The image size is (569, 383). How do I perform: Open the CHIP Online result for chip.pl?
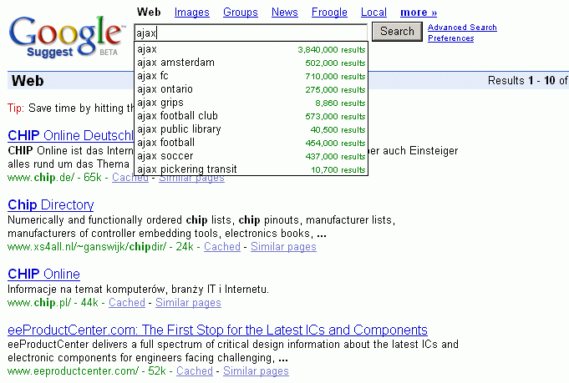coord(43,275)
